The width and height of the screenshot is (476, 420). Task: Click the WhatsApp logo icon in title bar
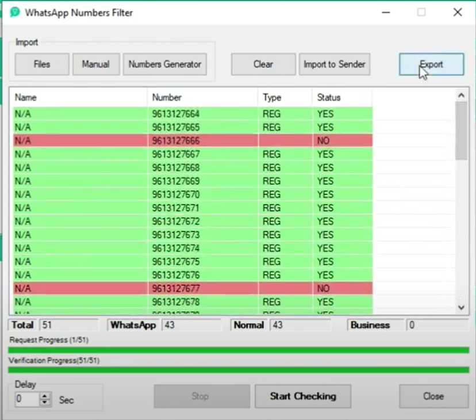click(x=15, y=12)
